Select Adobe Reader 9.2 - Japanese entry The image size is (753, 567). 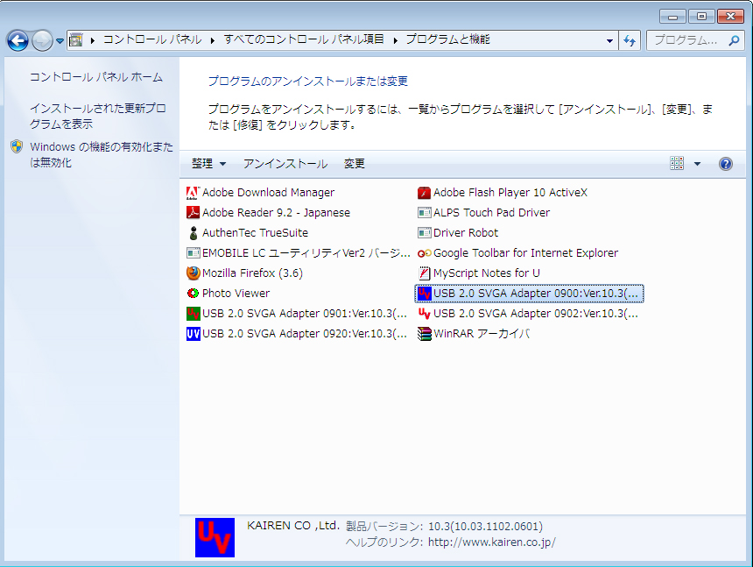(268, 212)
